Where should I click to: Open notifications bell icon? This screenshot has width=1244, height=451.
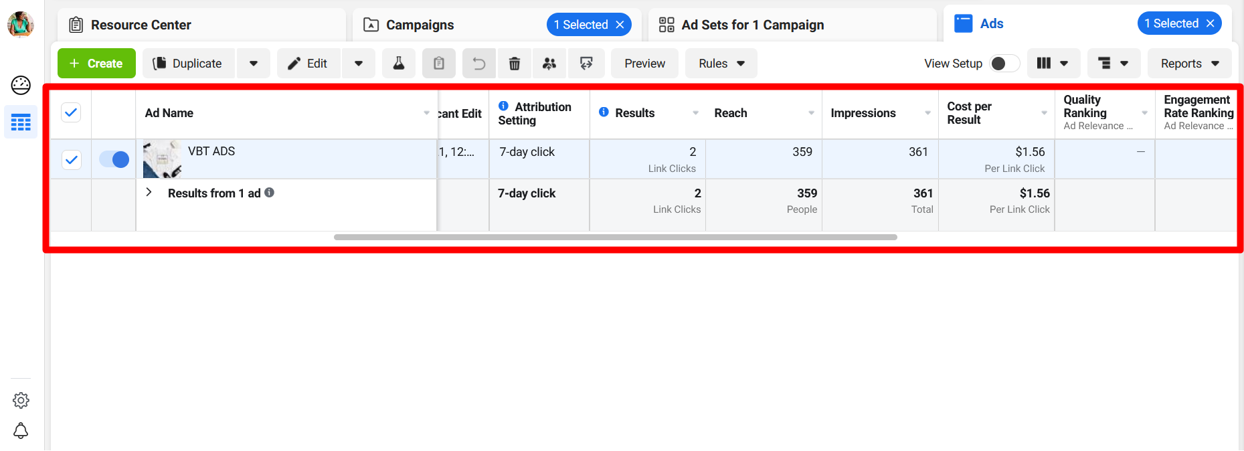tap(21, 430)
